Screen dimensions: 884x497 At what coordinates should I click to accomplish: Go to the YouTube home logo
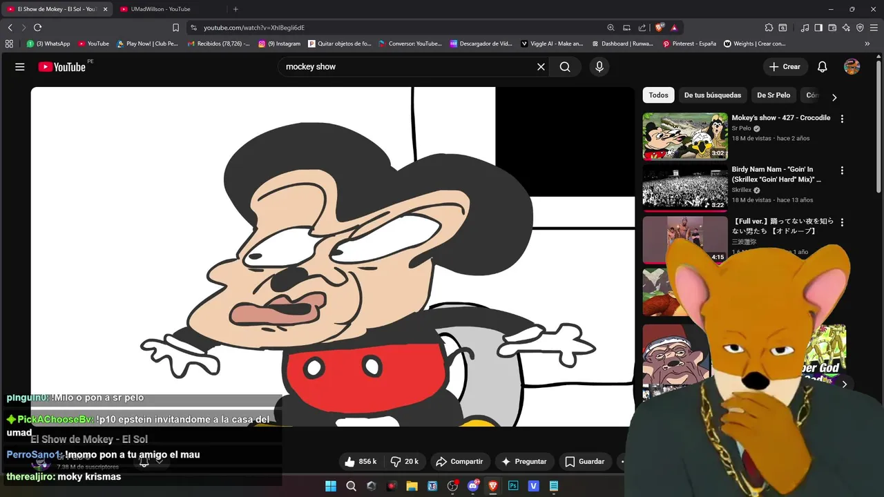[x=62, y=67]
